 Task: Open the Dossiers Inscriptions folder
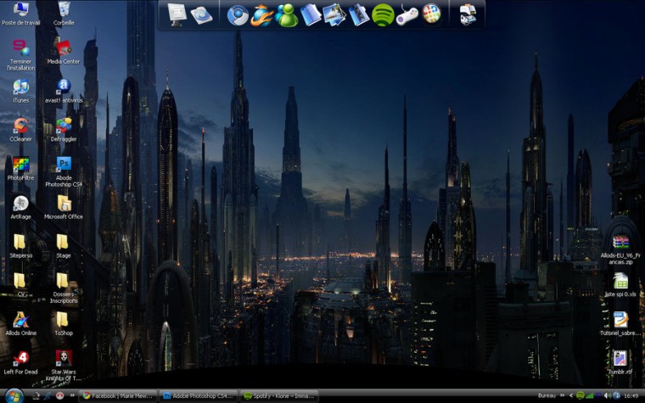coord(64,288)
